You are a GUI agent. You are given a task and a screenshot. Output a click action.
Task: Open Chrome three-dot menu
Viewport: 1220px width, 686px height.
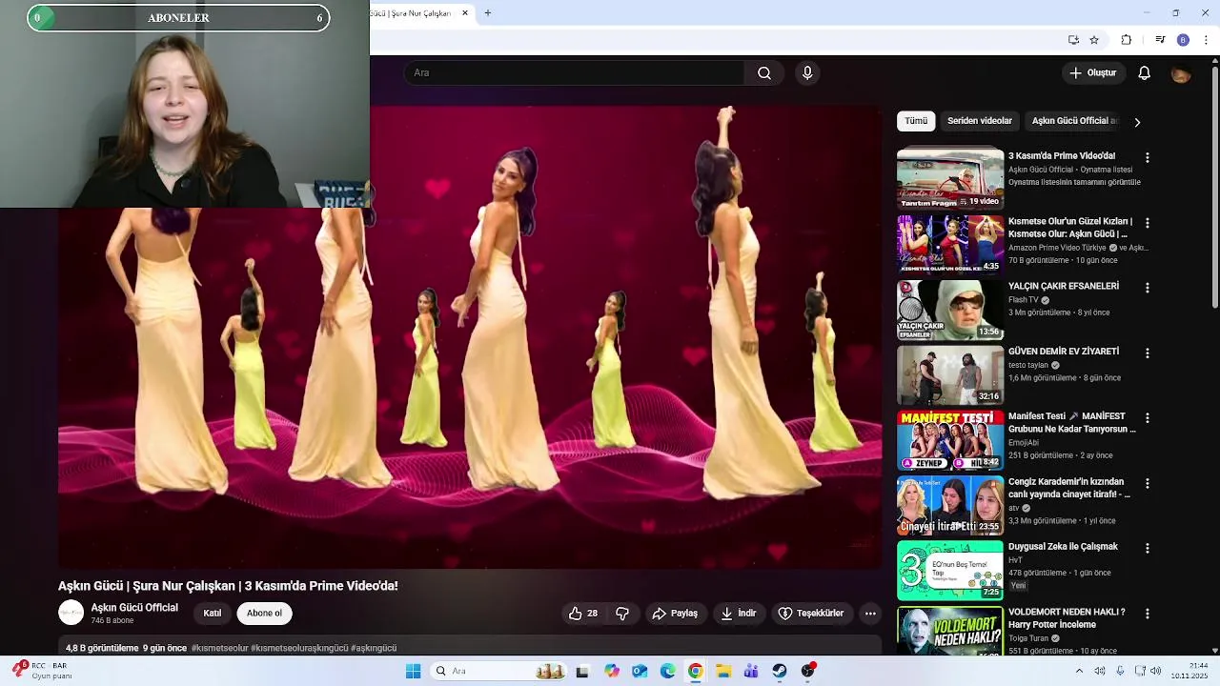1207,40
